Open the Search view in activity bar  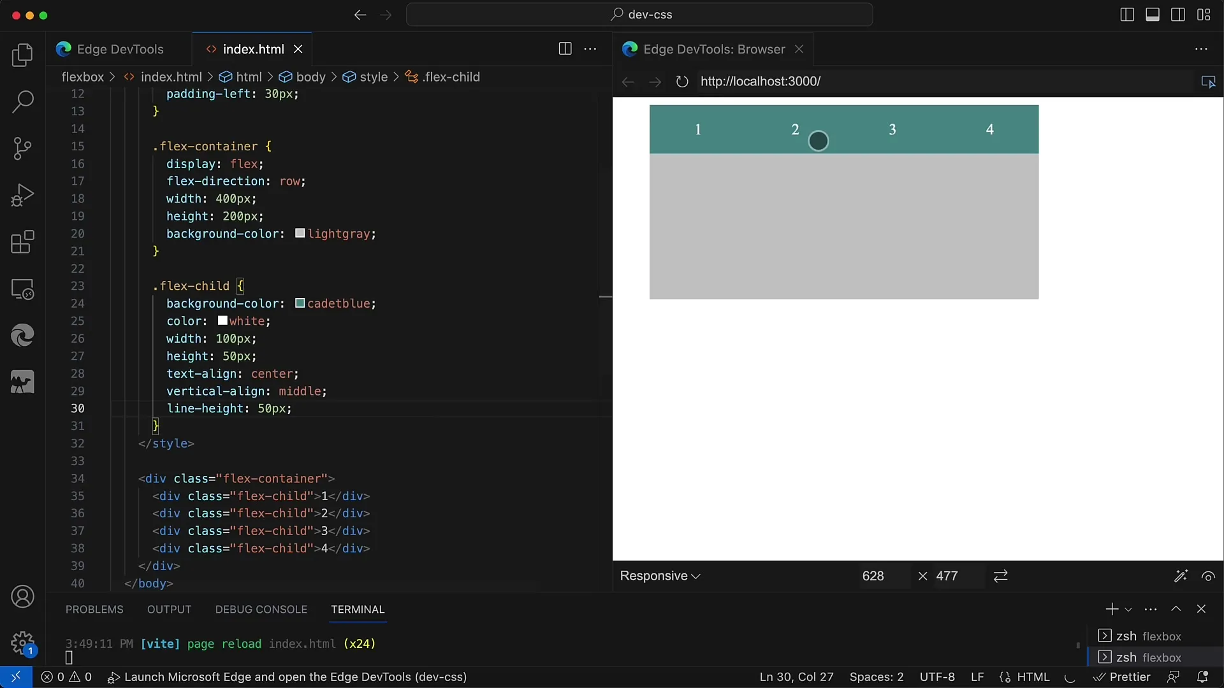tap(22, 101)
